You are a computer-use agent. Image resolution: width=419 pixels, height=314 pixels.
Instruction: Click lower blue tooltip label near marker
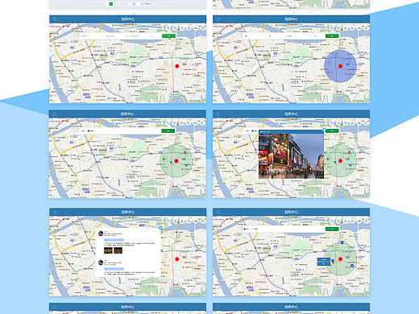(324, 263)
